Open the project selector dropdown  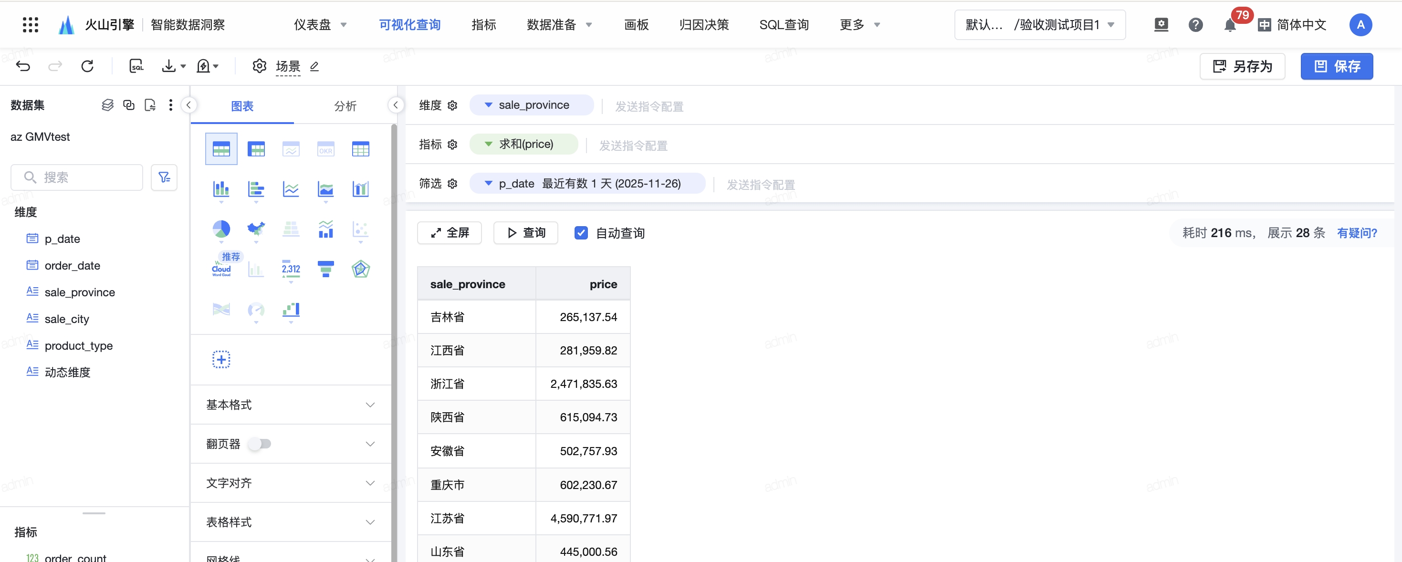pyautogui.click(x=1039, y=25)
